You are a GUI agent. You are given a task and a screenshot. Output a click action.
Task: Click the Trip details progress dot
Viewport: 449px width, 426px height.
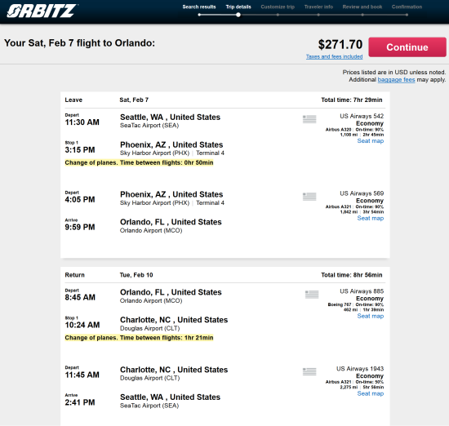pos(238,15)
